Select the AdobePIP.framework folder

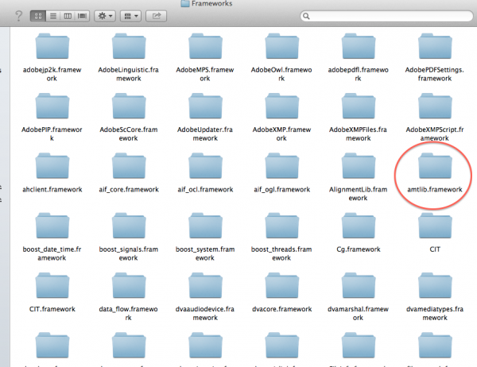pos(52,106)
